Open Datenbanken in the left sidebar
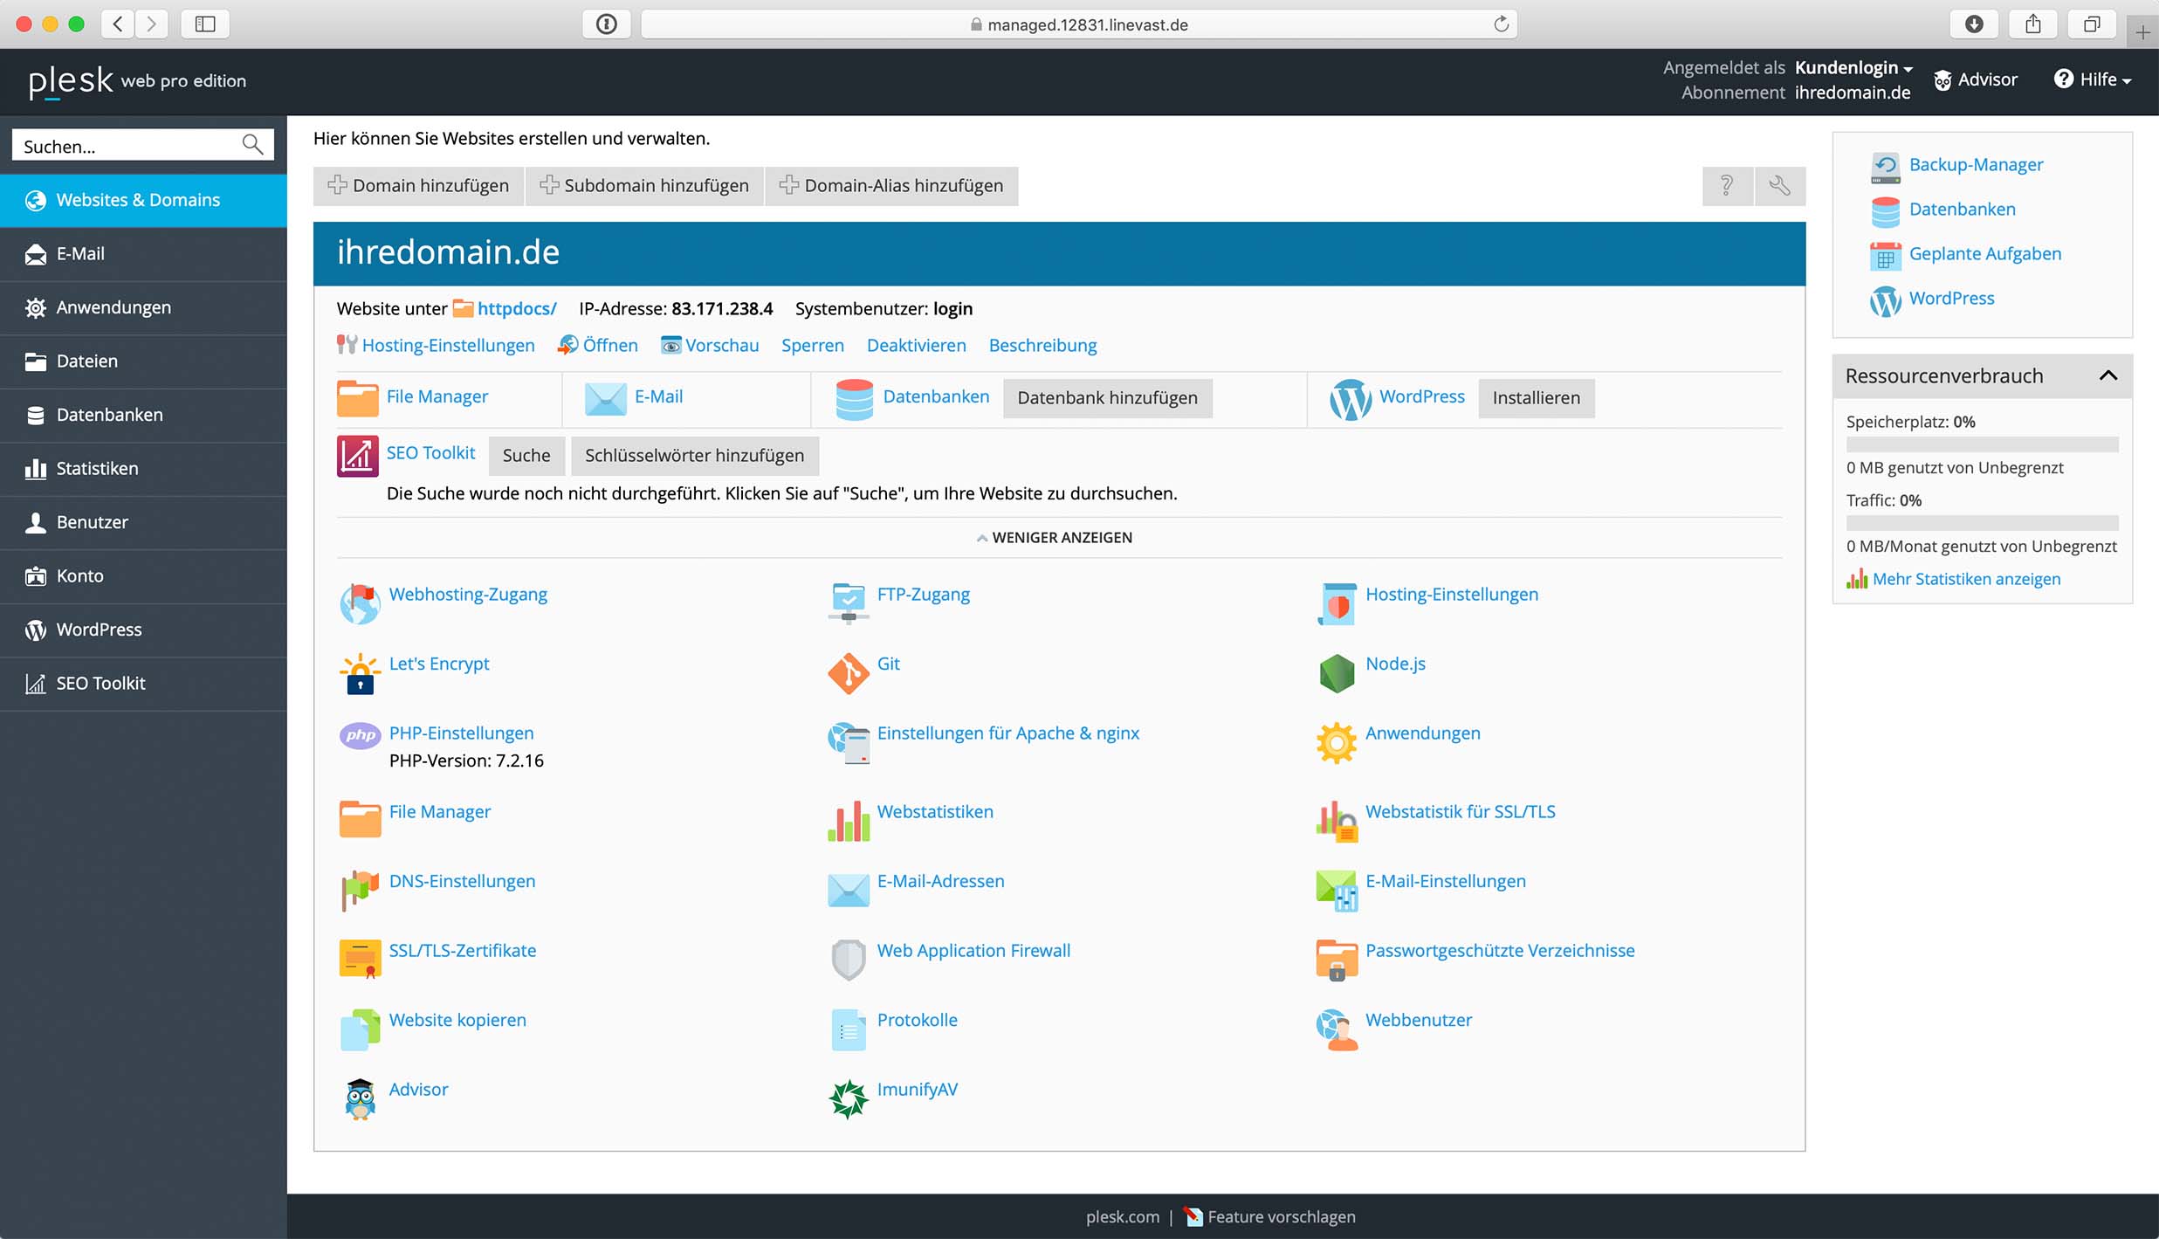 143,415
